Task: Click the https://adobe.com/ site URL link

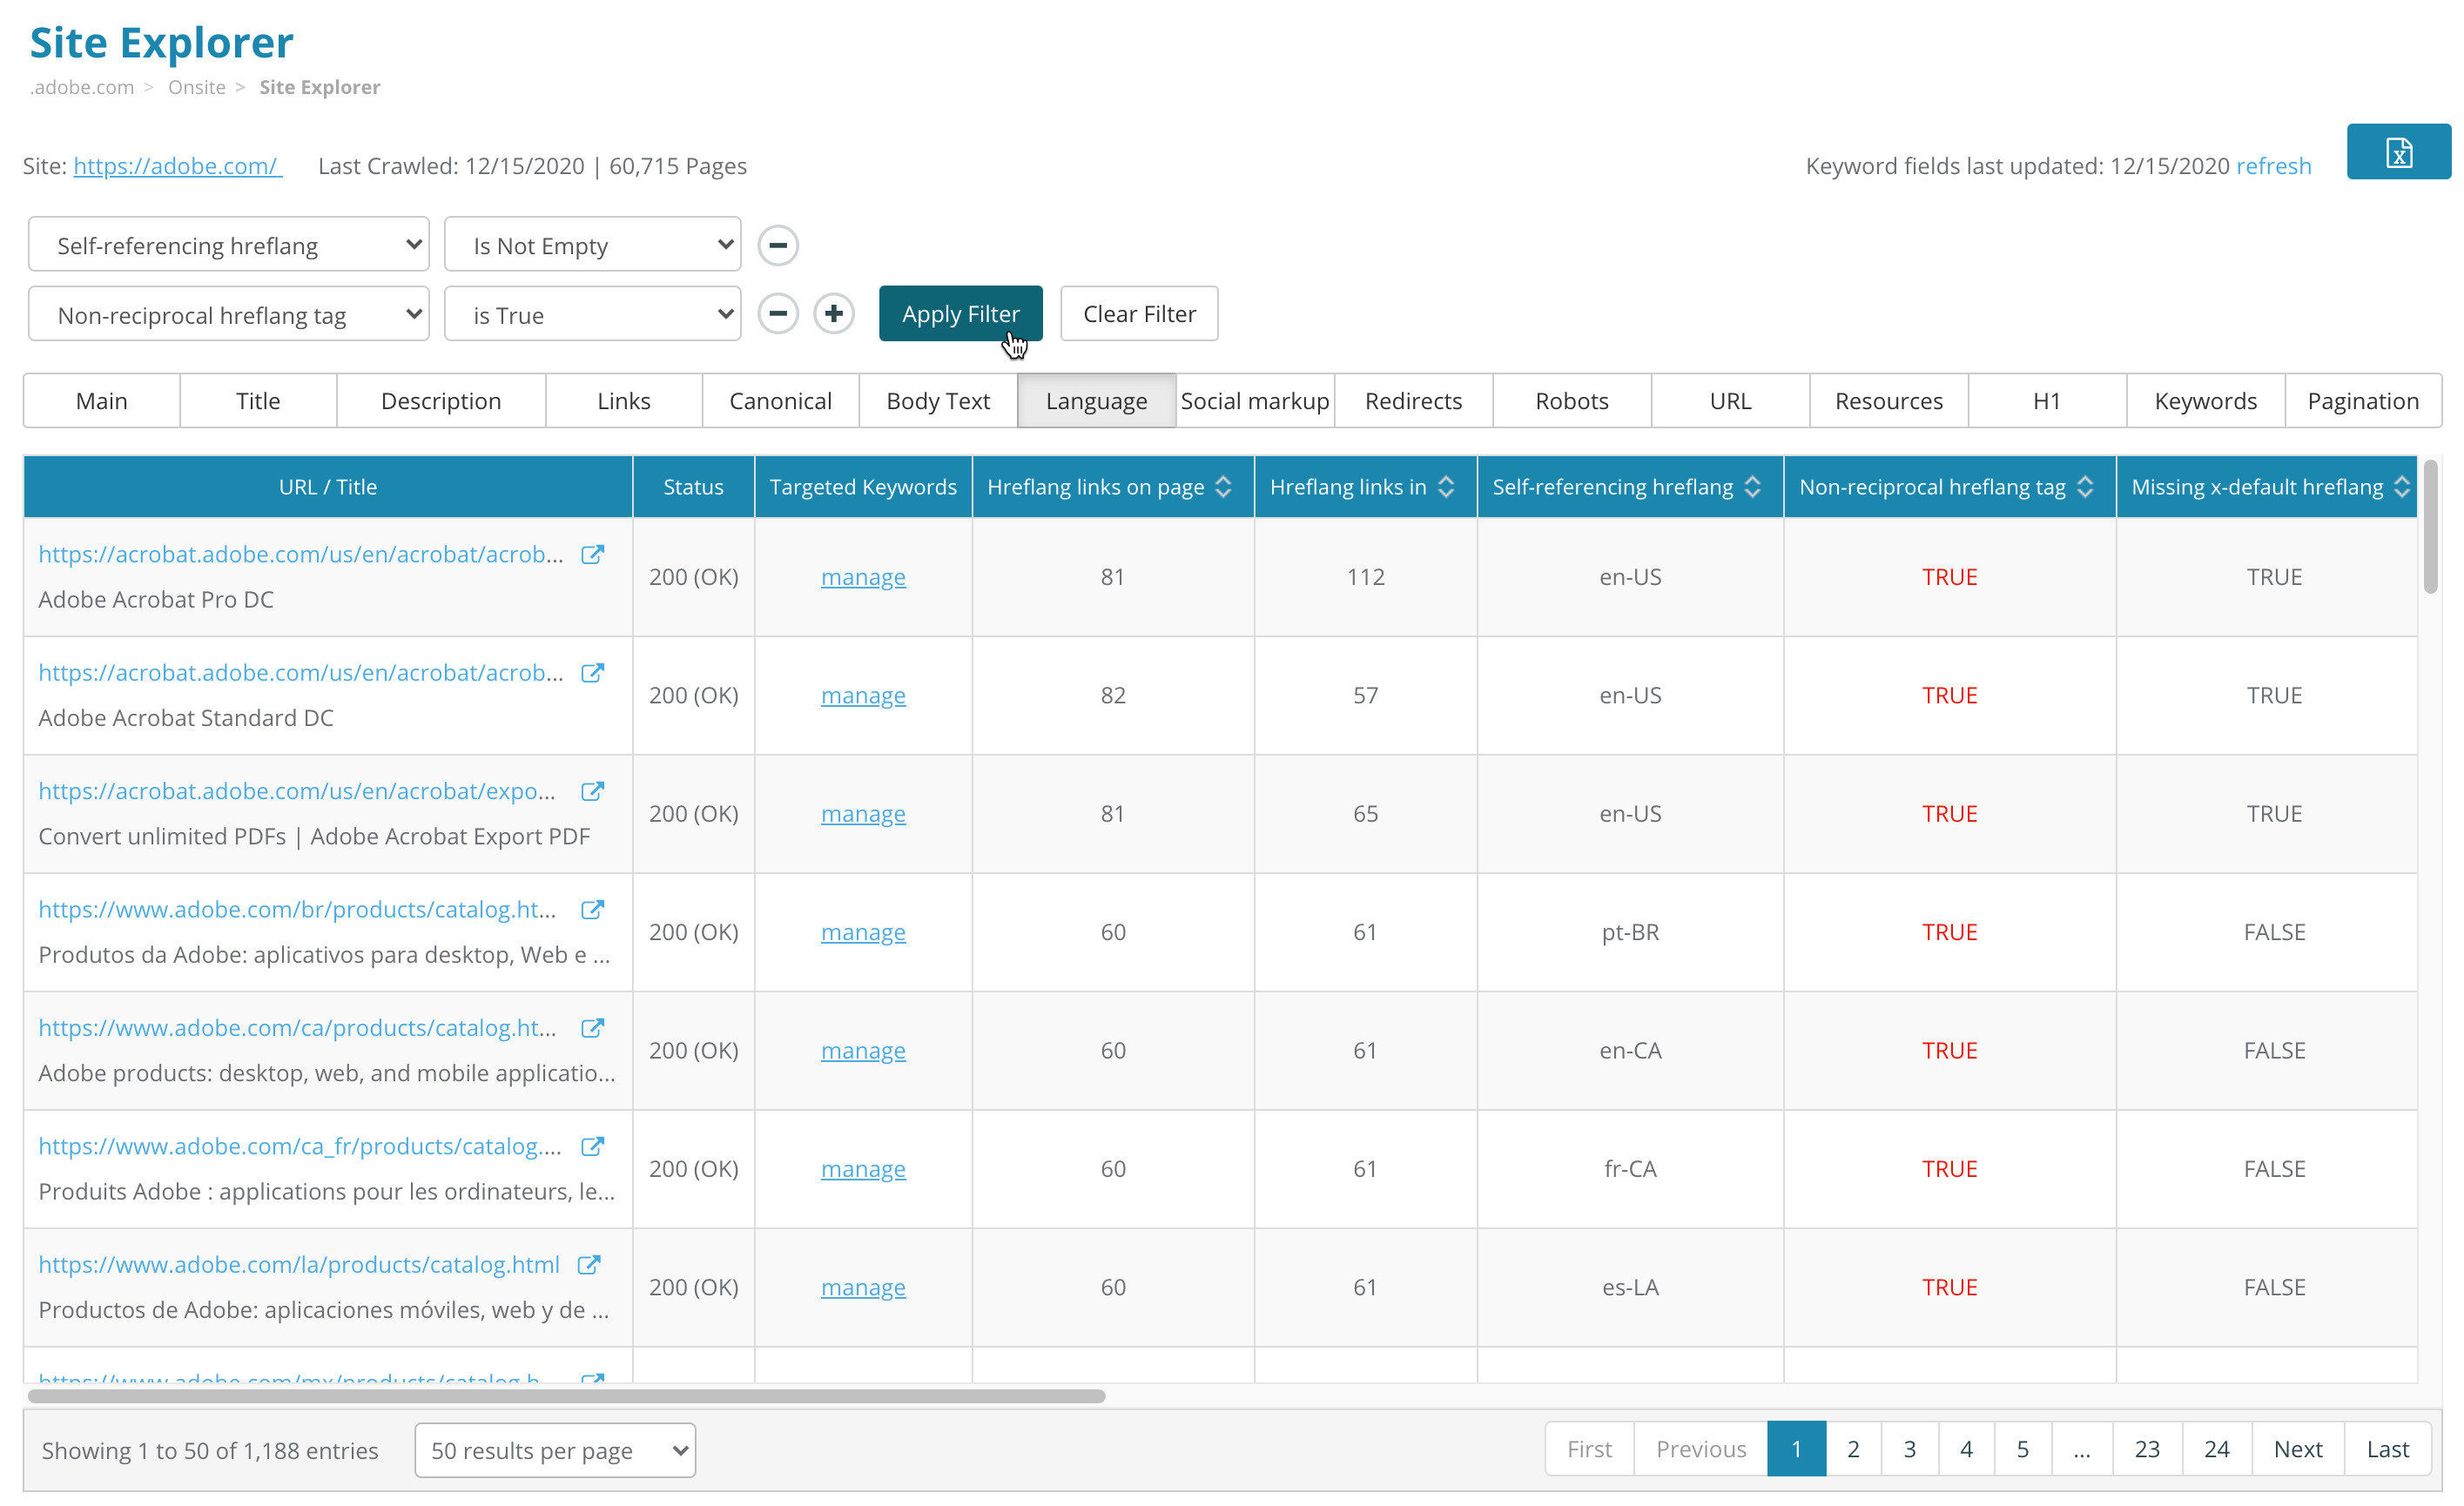Action: click(176, 165)
